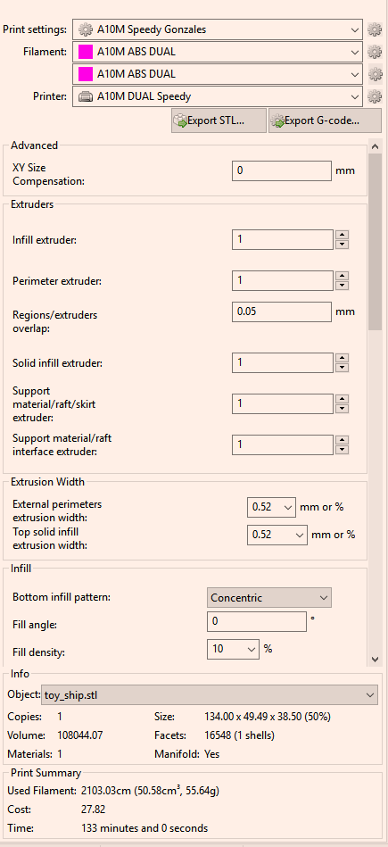Export STL file button

click(219, 120)
